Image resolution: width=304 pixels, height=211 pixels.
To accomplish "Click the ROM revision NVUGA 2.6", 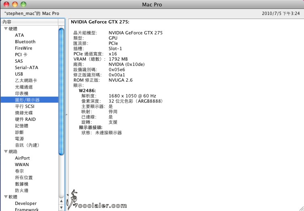I will pos(121,80).
